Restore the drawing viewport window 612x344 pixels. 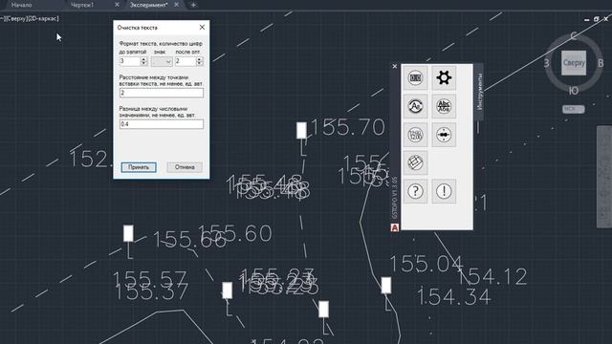point(596,19)
